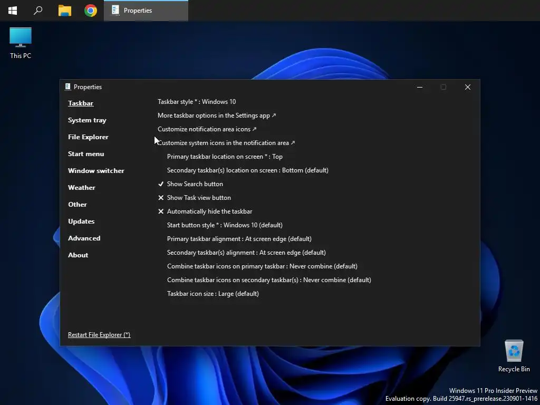The width and height of the screenshot is (540, 405).
Task: Select the Properties taskbar button
Action: [x=146, y=11]
